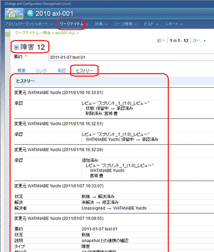Screen dimensions: 214x252
Task: Open the Home icon button
Action: coord(12,14)
